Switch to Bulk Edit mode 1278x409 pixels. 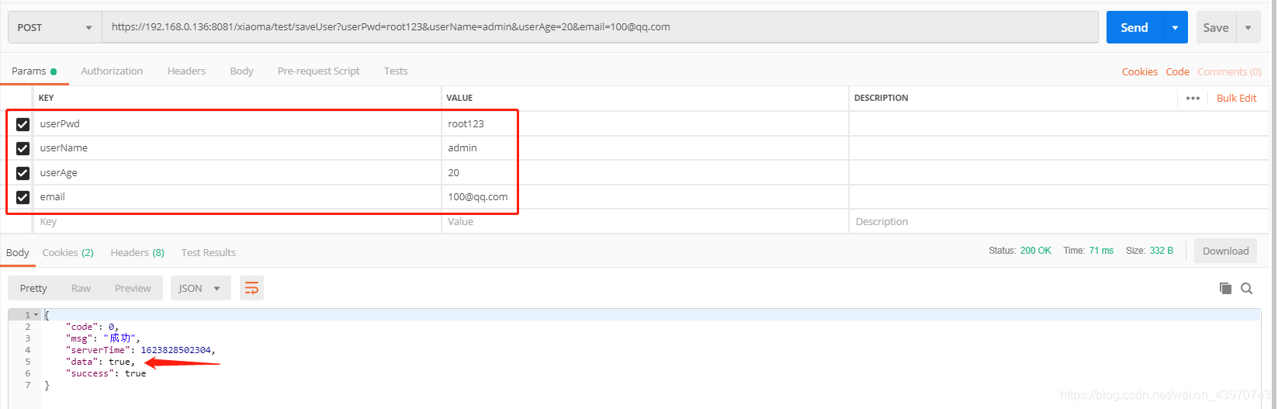tap(1236, 98)
